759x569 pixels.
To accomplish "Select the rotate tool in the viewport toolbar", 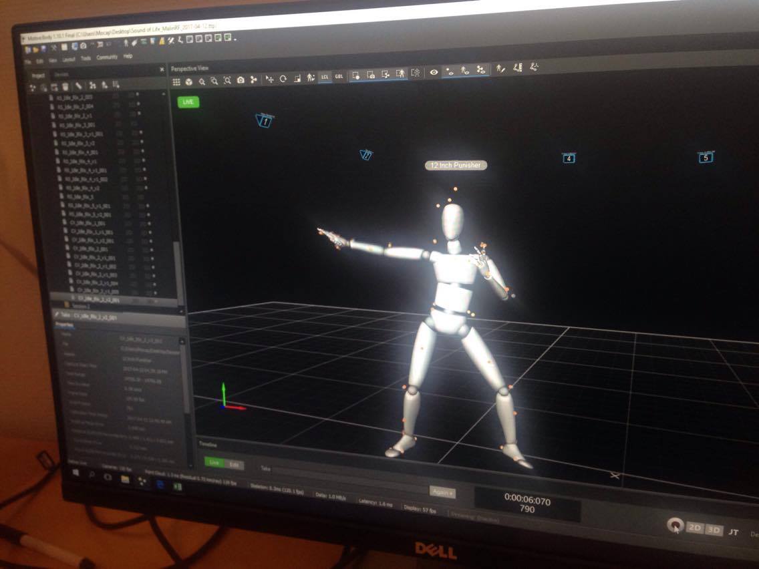I will pos(284,79).
